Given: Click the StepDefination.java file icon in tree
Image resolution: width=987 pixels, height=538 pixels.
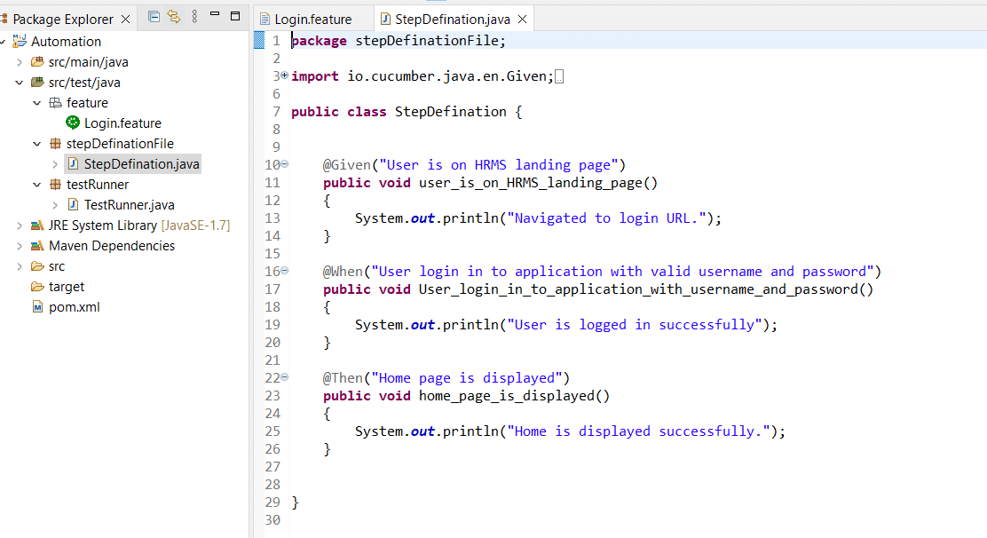Looking at the screenshot, I should 73,163.
